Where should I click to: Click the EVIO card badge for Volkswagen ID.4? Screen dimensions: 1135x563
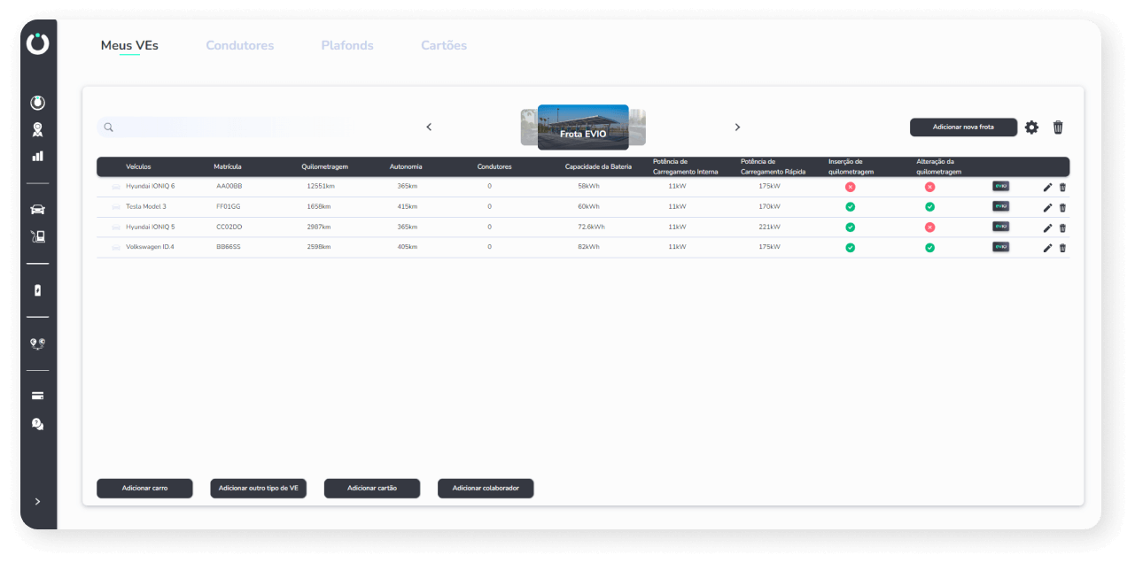coord(1000,247)
